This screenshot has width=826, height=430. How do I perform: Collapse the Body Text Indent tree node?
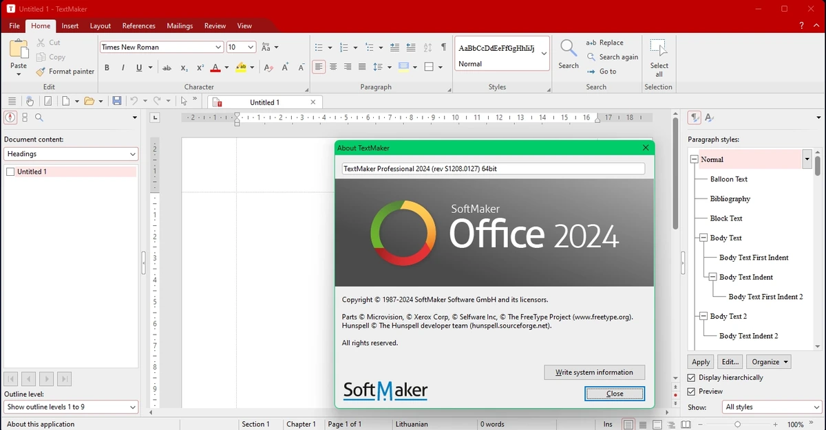[x=712, y=277]
